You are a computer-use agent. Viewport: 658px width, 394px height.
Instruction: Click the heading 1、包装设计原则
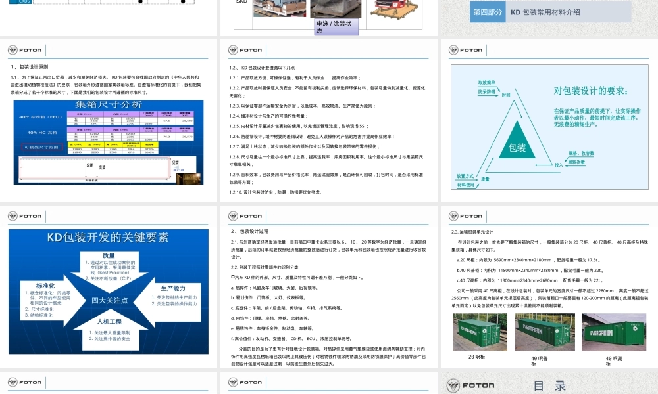tap(30, 66)
